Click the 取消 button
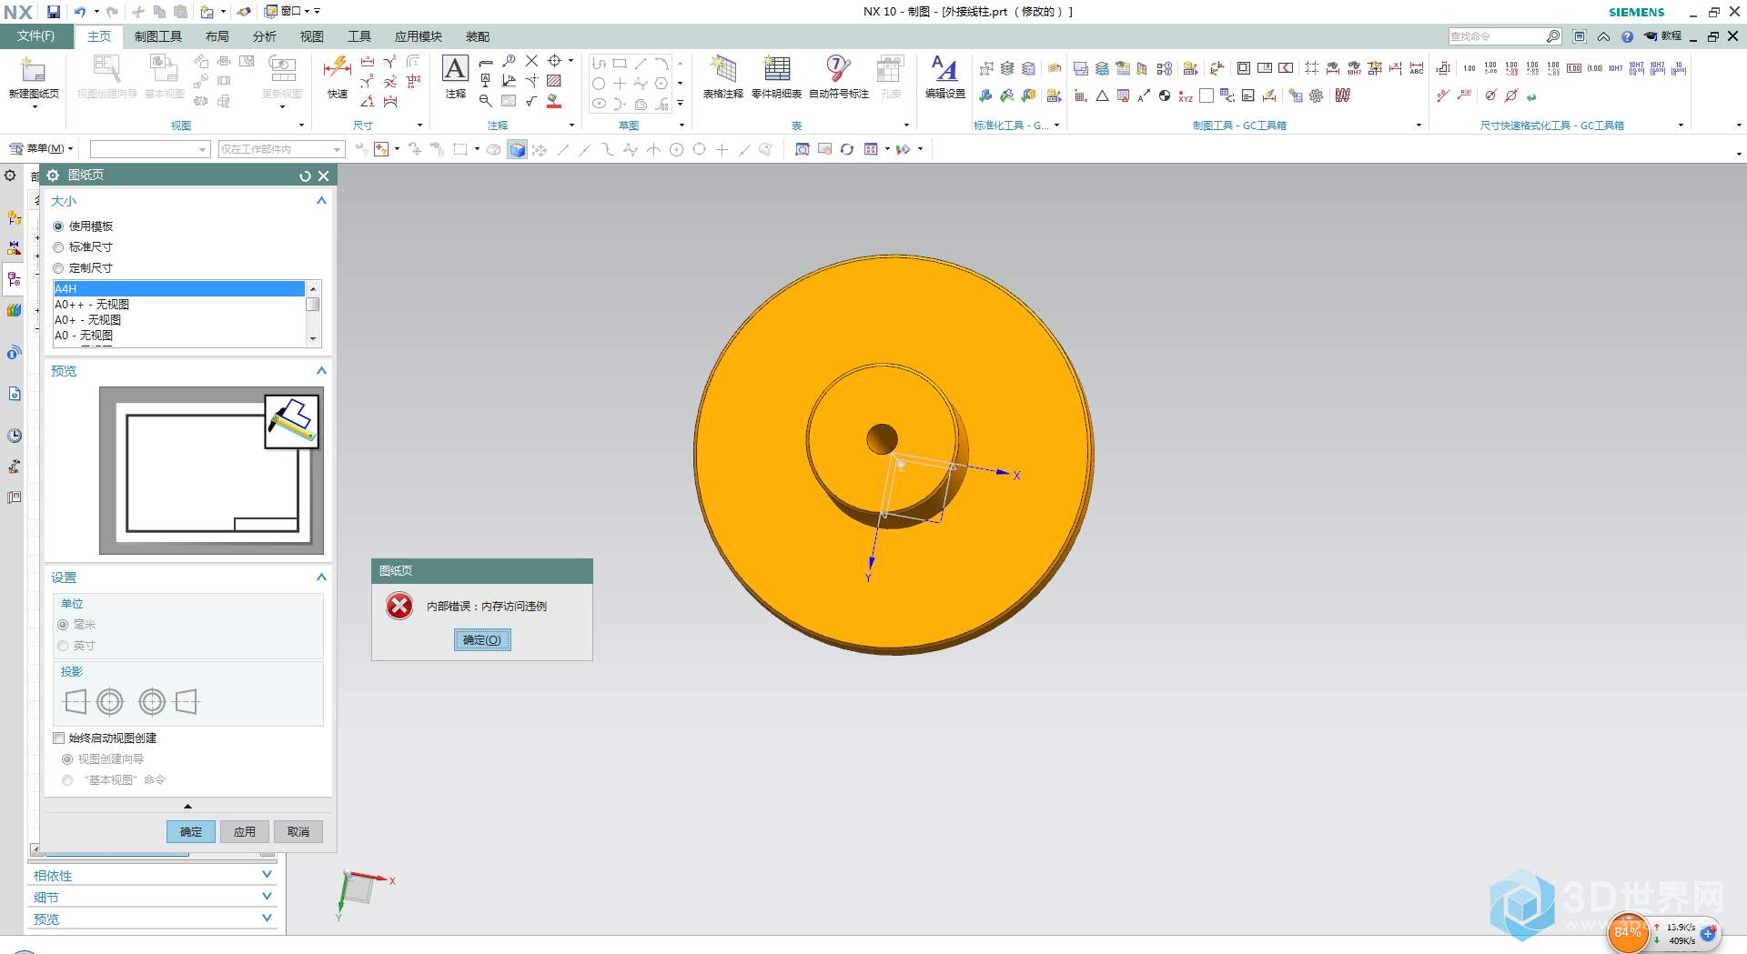 [x=298, y=831]
